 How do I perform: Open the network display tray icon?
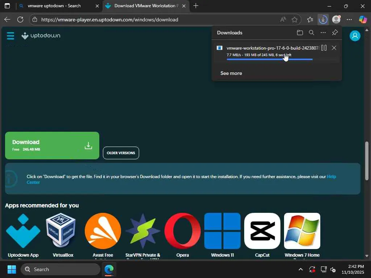tap(324, 269)
